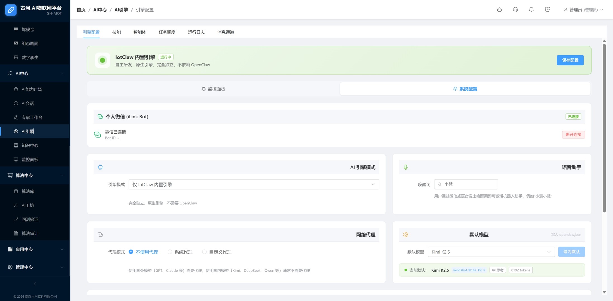
Task: Click the 保存配置 button
Action: point(570,60)
